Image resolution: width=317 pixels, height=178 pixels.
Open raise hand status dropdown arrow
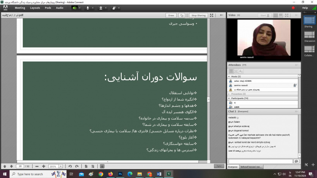pos(119,8)
